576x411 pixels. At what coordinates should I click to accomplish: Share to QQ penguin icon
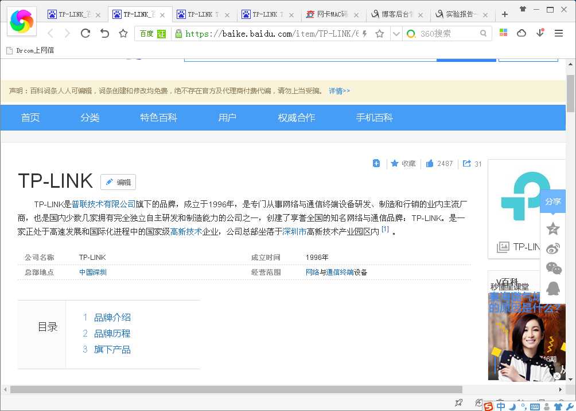point(553,288)
